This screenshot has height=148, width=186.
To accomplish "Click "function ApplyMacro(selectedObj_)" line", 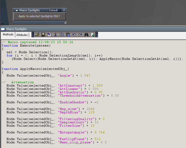I will [35, 69].
